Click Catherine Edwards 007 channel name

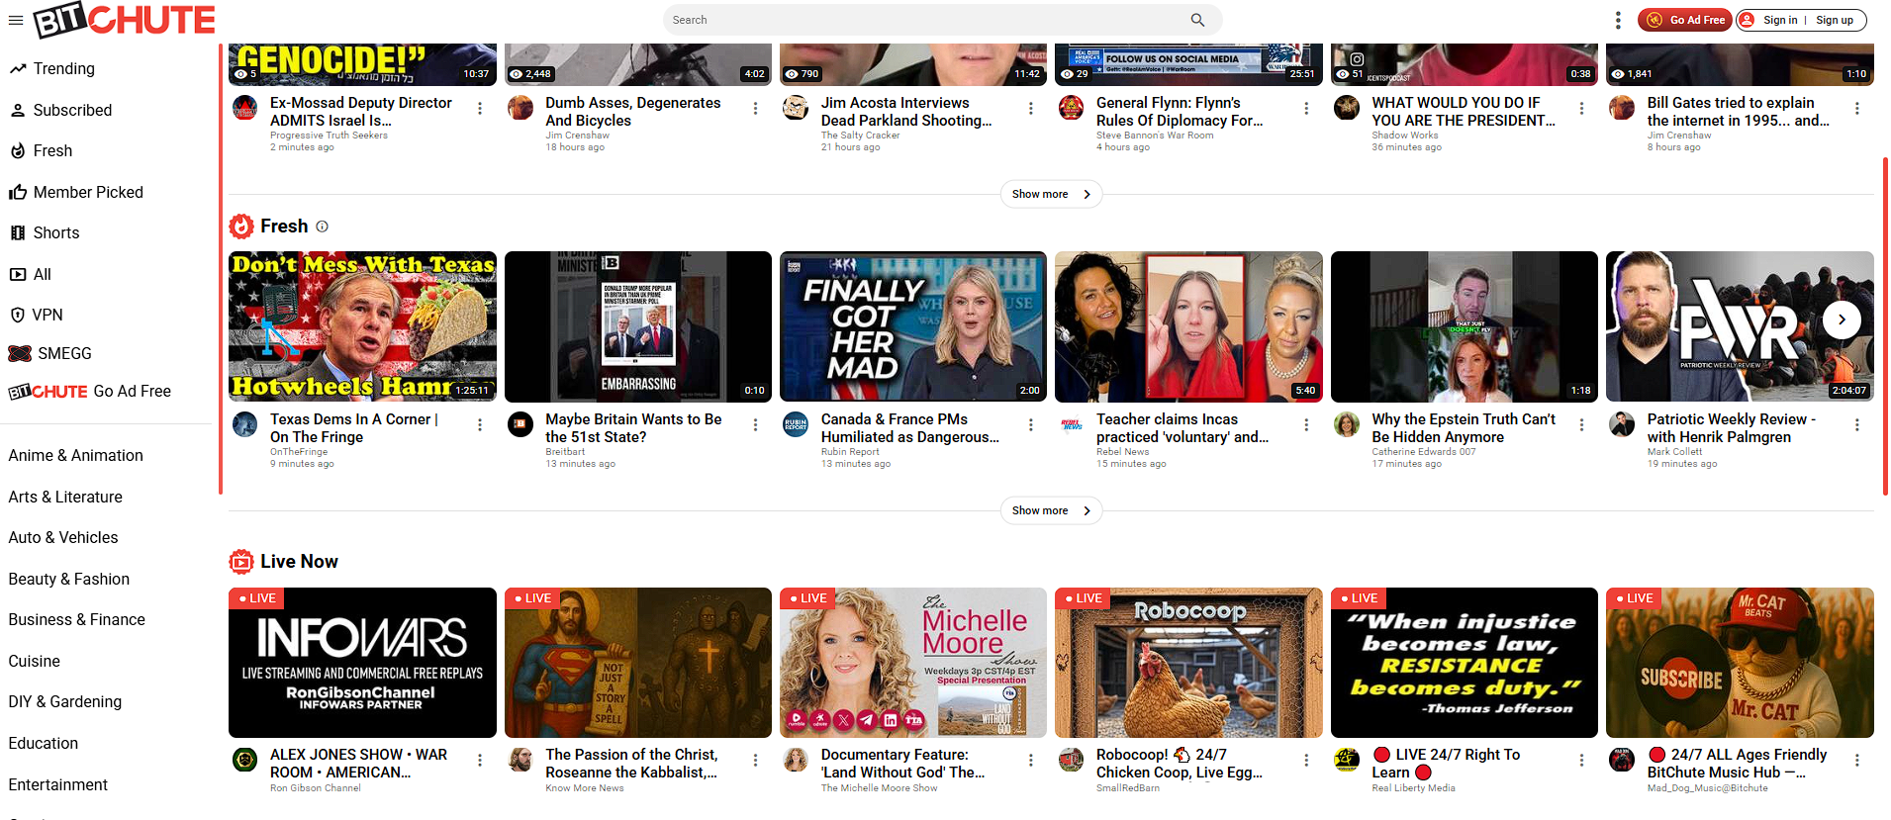coord(1424,452)
